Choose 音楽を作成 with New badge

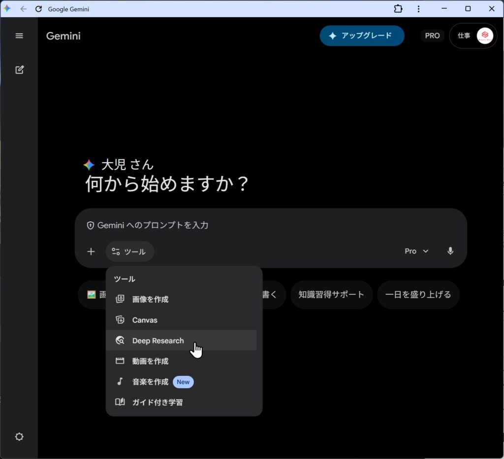150,382
